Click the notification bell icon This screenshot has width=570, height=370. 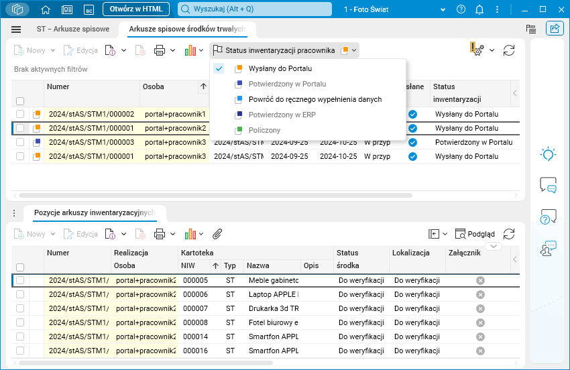(x=479, y=9)
